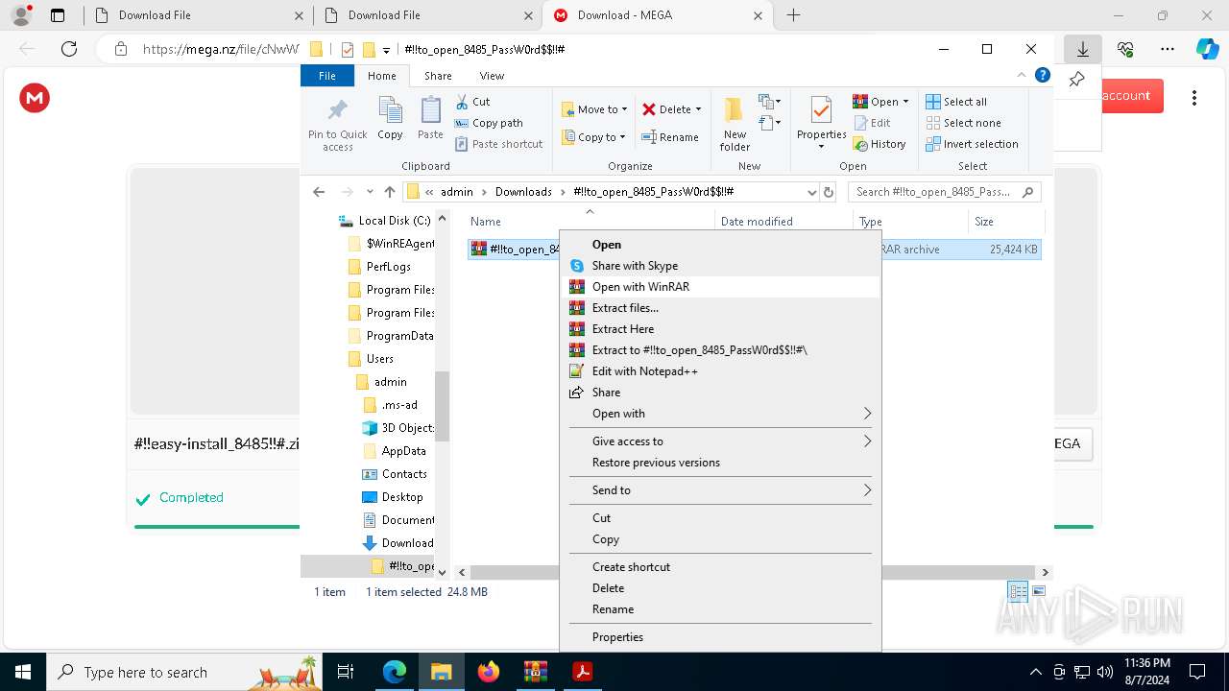1229x691 pixels.
Task: Open the address bar history dropdown
Action: [x=812, y=192]
